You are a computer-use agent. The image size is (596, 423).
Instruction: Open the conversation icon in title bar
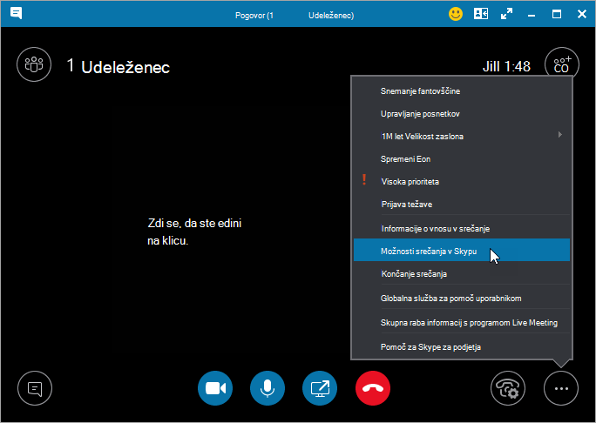point(16,14)
